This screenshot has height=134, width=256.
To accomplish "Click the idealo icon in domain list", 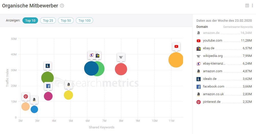I will (x=198, y=79).
